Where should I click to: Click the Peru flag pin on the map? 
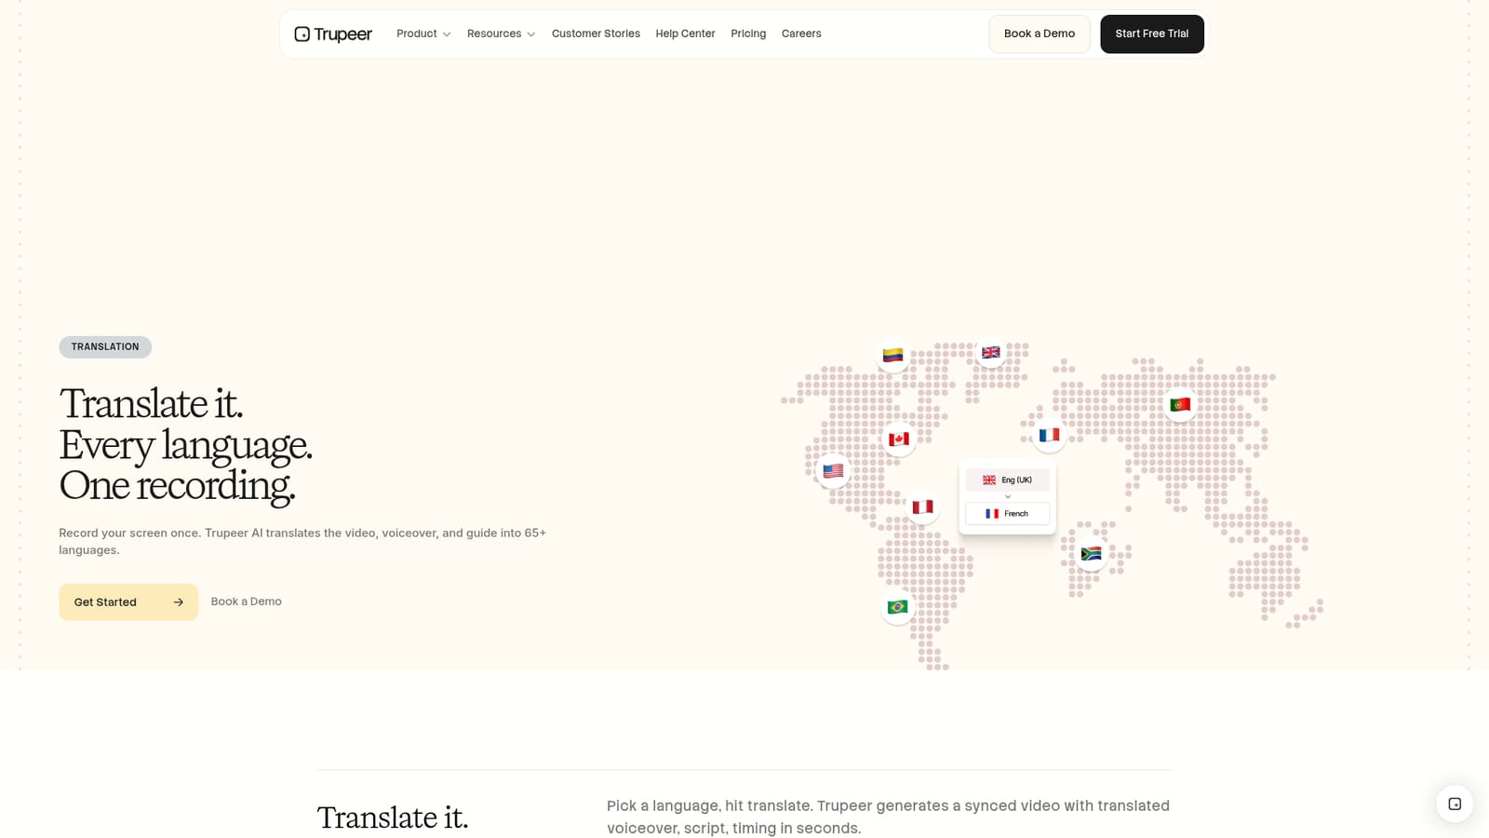point(922,507)
